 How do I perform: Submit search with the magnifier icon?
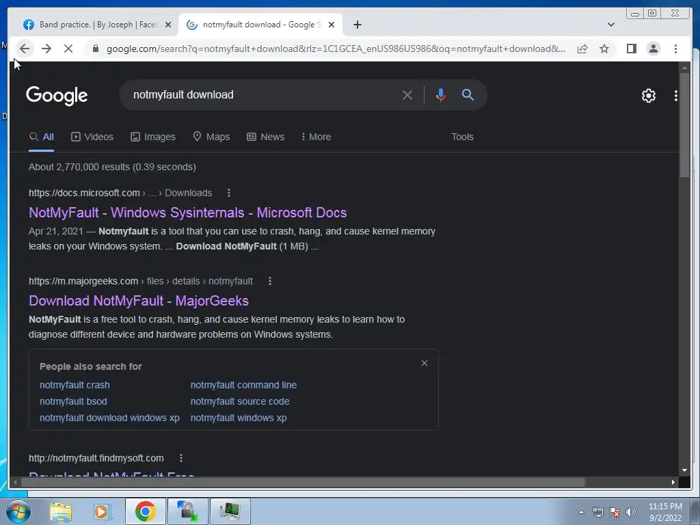pos(468,94)
